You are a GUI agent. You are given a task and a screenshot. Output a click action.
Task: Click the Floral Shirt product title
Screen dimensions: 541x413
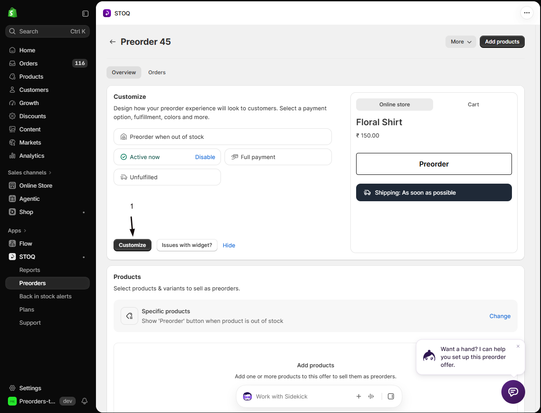click(x=379, y=122)
